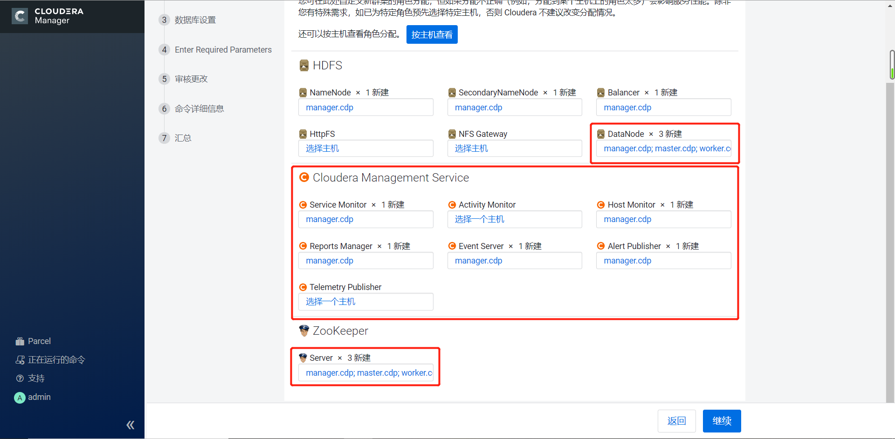Select a host for Telemetry Publisher

(x=365, y=301)
